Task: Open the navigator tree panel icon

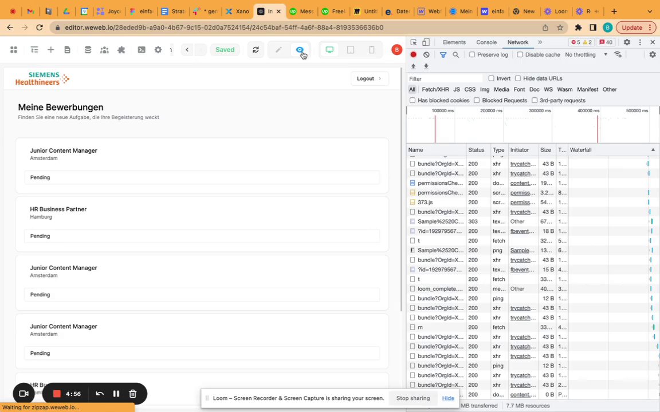Action: coord(34,50)
